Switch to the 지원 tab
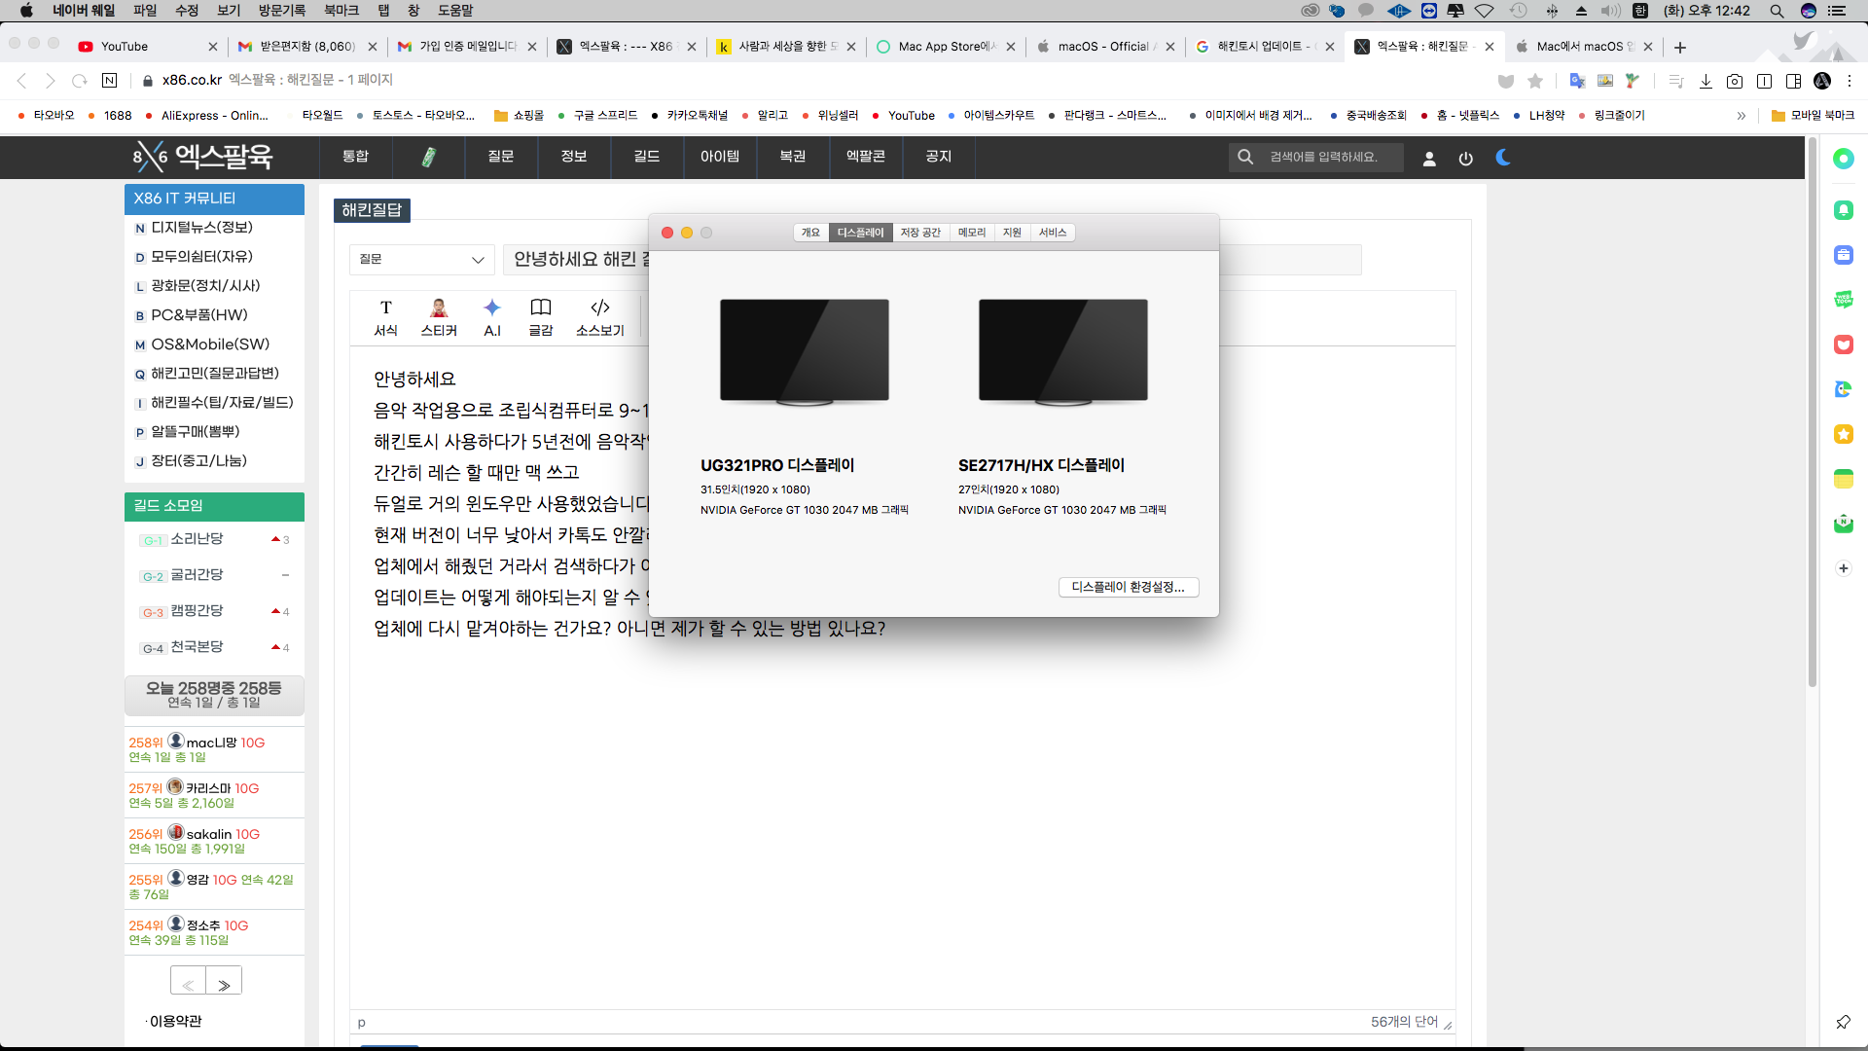1868x1051 pixels. click(x=1012, y=233)
